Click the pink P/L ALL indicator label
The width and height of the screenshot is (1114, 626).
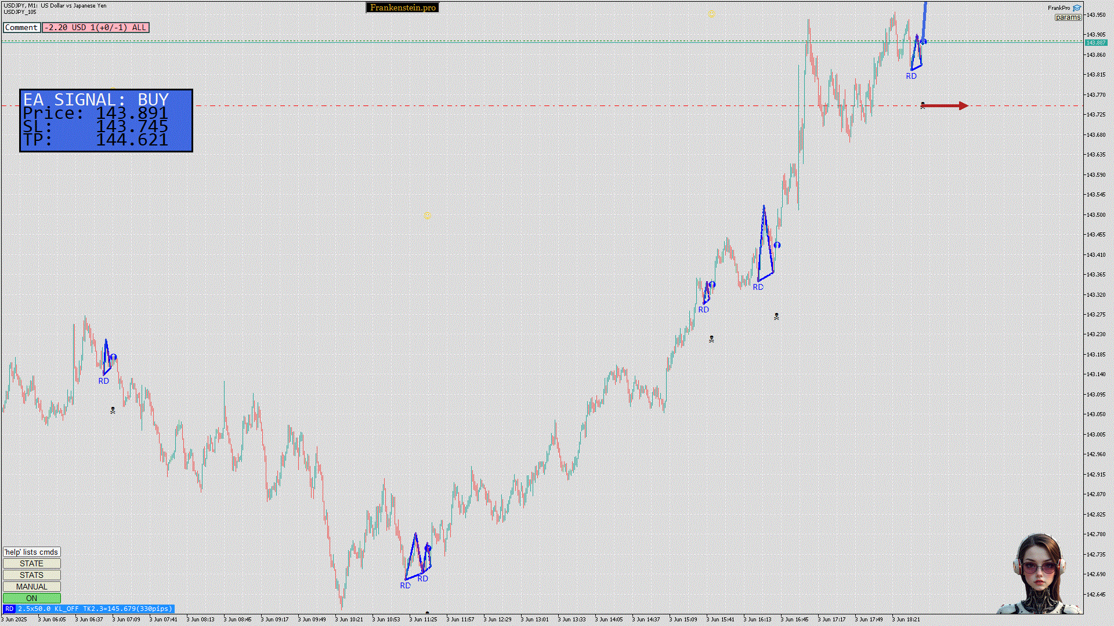point(95,27)
